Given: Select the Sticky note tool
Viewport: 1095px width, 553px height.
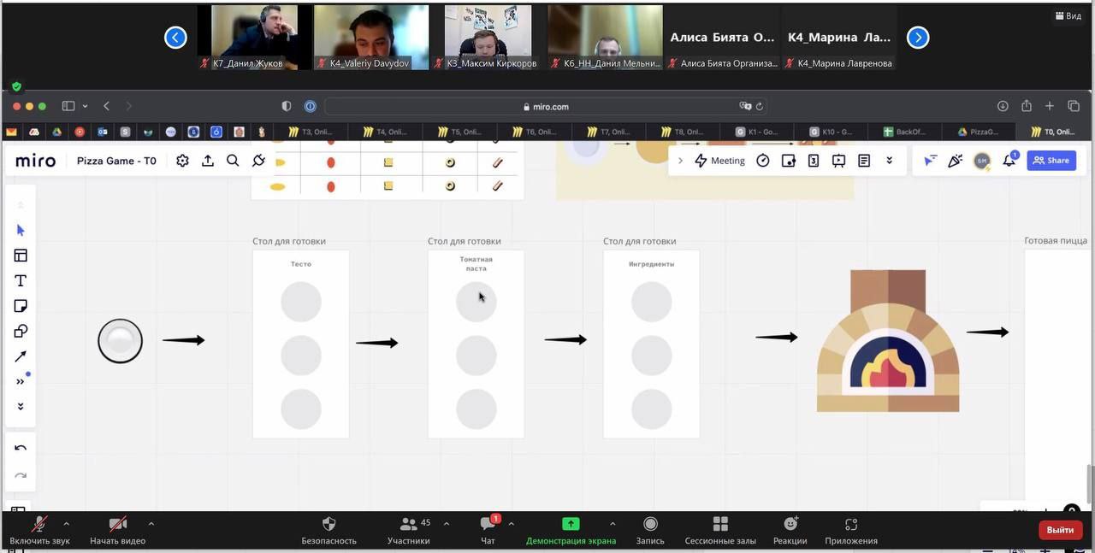Looking at the screenshot, I should [x=21, y=306].
